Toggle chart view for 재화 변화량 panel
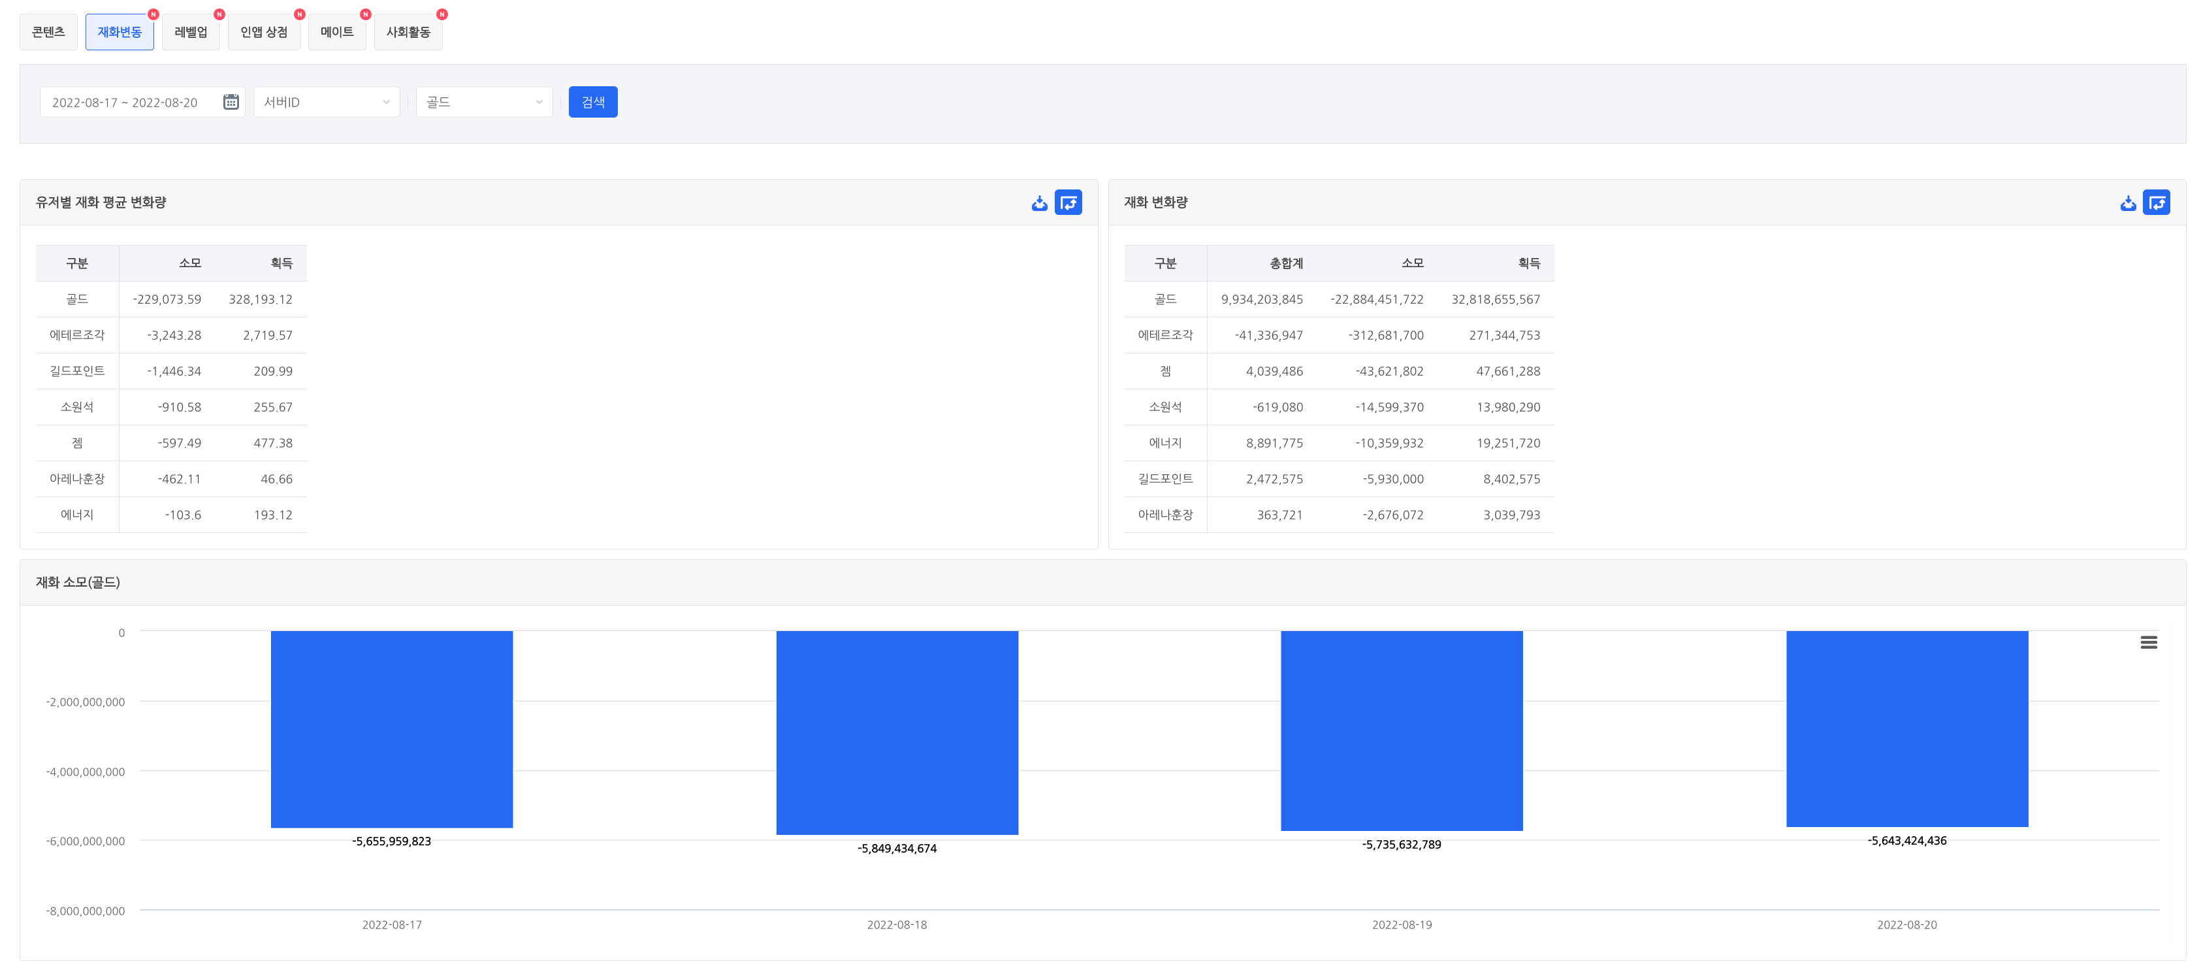The width and height of the screenshot is (2201, 976). 2157,203
